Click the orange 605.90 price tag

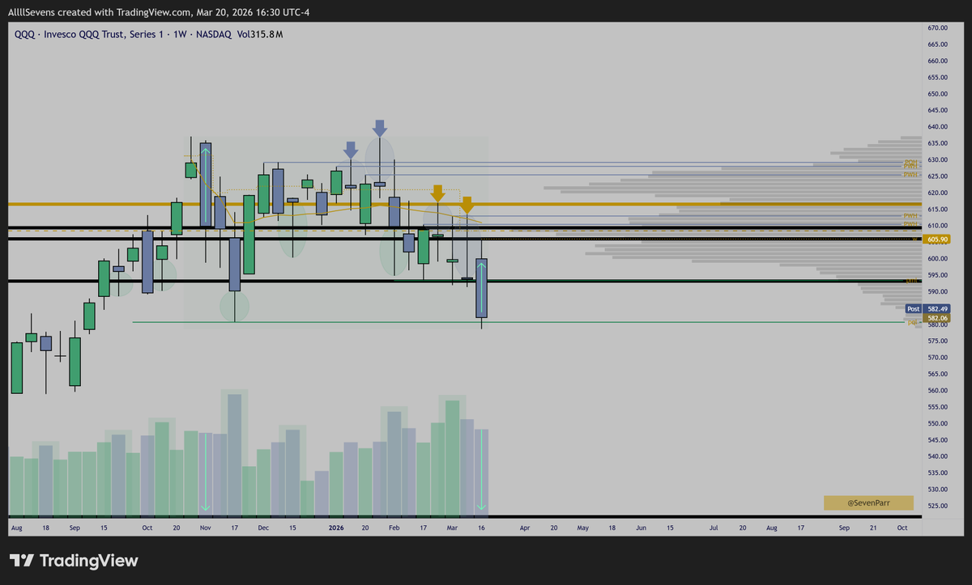(x=936, y=240)
